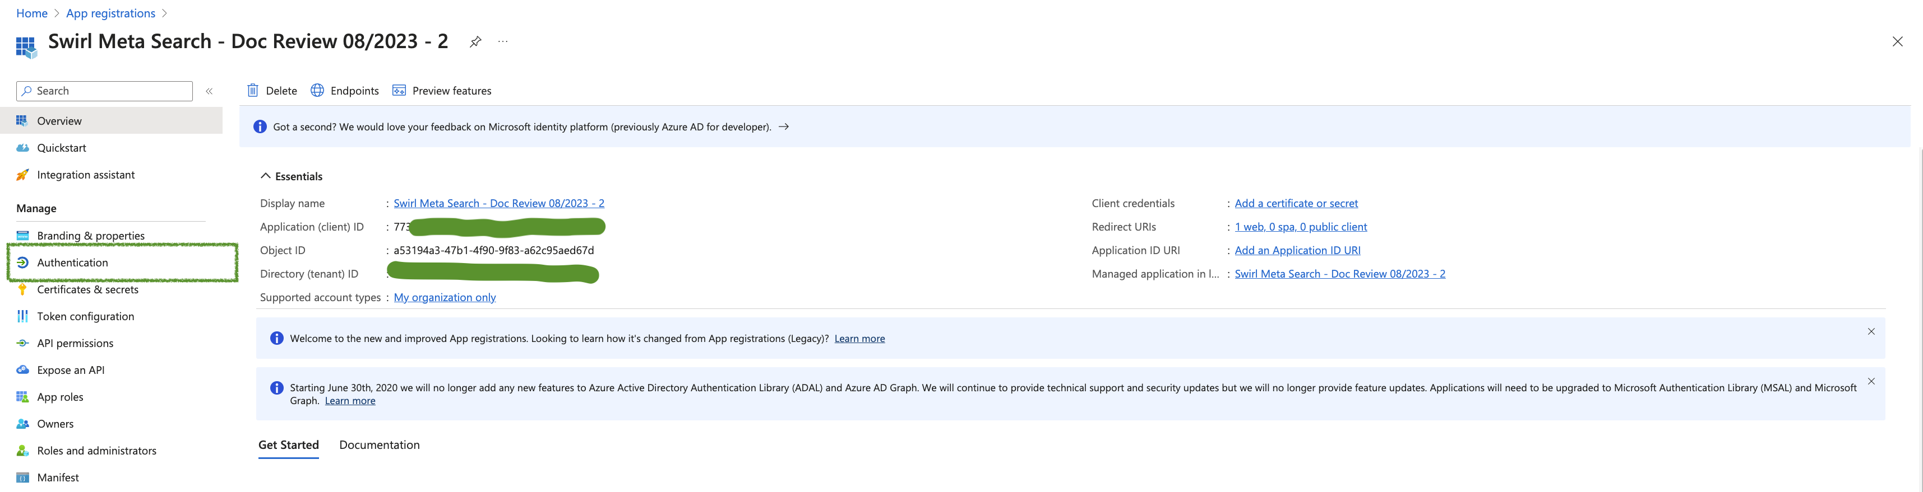Viewport: 1923px width, 492px height.
Task: Go to Branding & properties
Action: [91, 236]
